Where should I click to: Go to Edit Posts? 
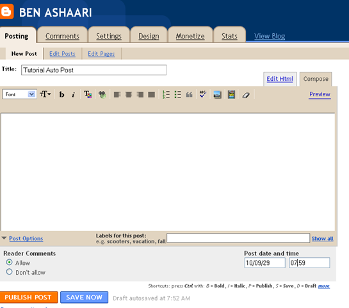tap(62, 54)
